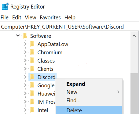Click the Discord folder icon
The width and height of the screenshot is (139, 114).
(x=32, y=77)
